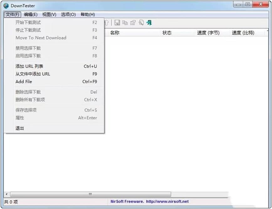Click the Move To Next Download arrow icon
The width and height of the screenshot is (272, 209).
[107, 22]
